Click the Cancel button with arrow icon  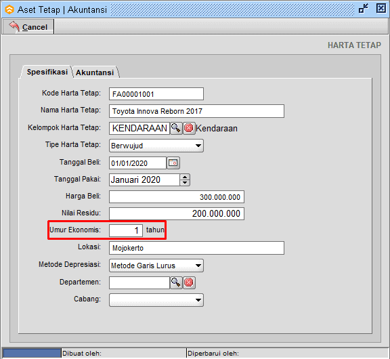point(28,26)
